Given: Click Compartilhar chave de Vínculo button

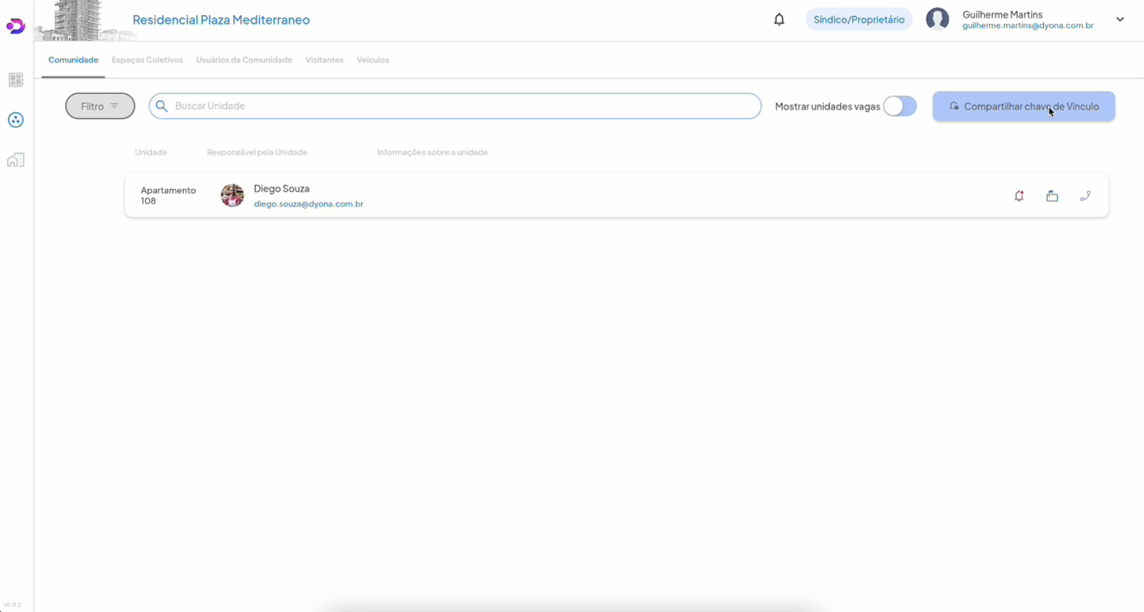Looking at the screenshot, I should tap(1024, 106).
